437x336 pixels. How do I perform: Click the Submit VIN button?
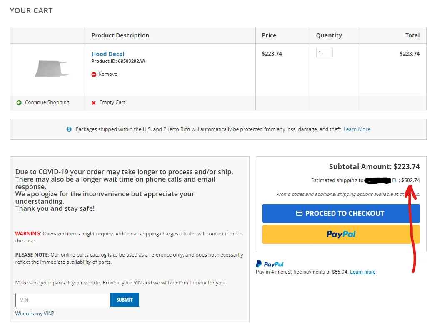pyautogui.click(x=125, y=300)
